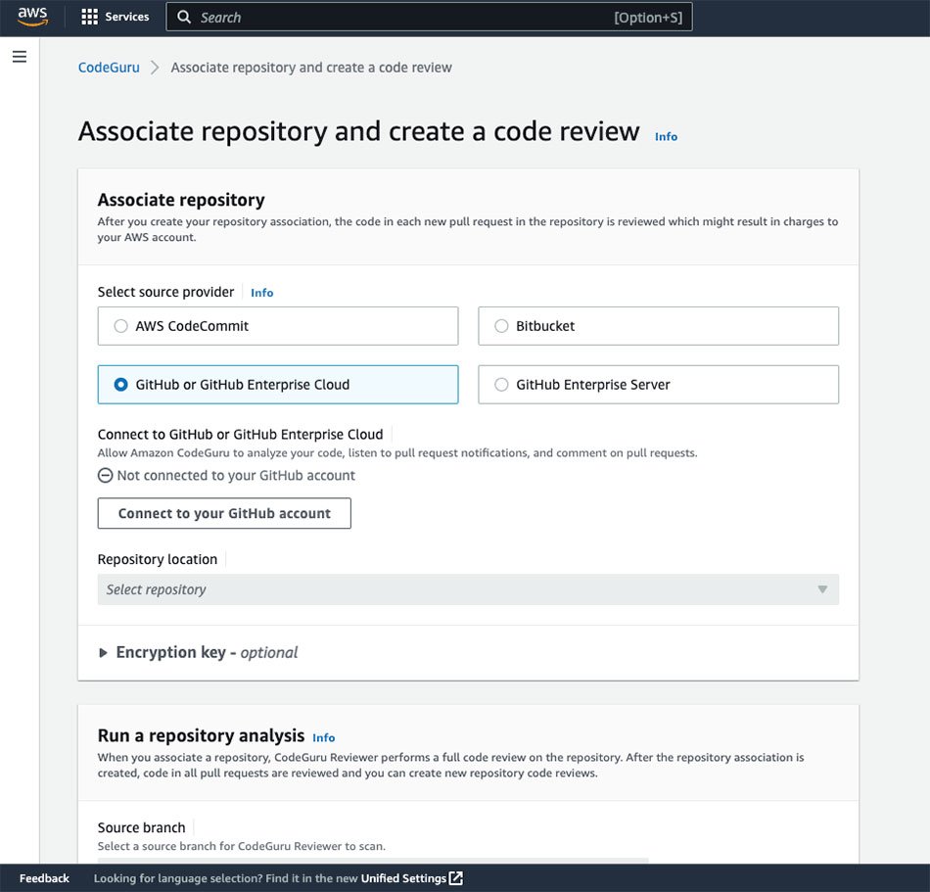Screen dimensions: 930x892
Task: Open the hamburger side navigation menu
Action: (19, 57)
